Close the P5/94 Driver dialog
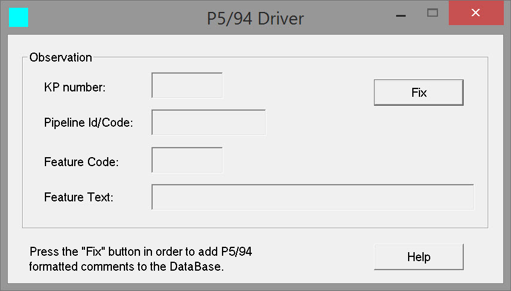The image size is (511, 291). coord(476,13)
